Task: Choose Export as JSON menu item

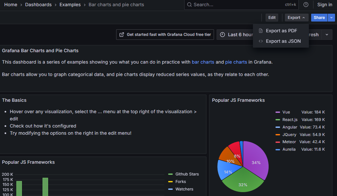Action: pos(283,41)
